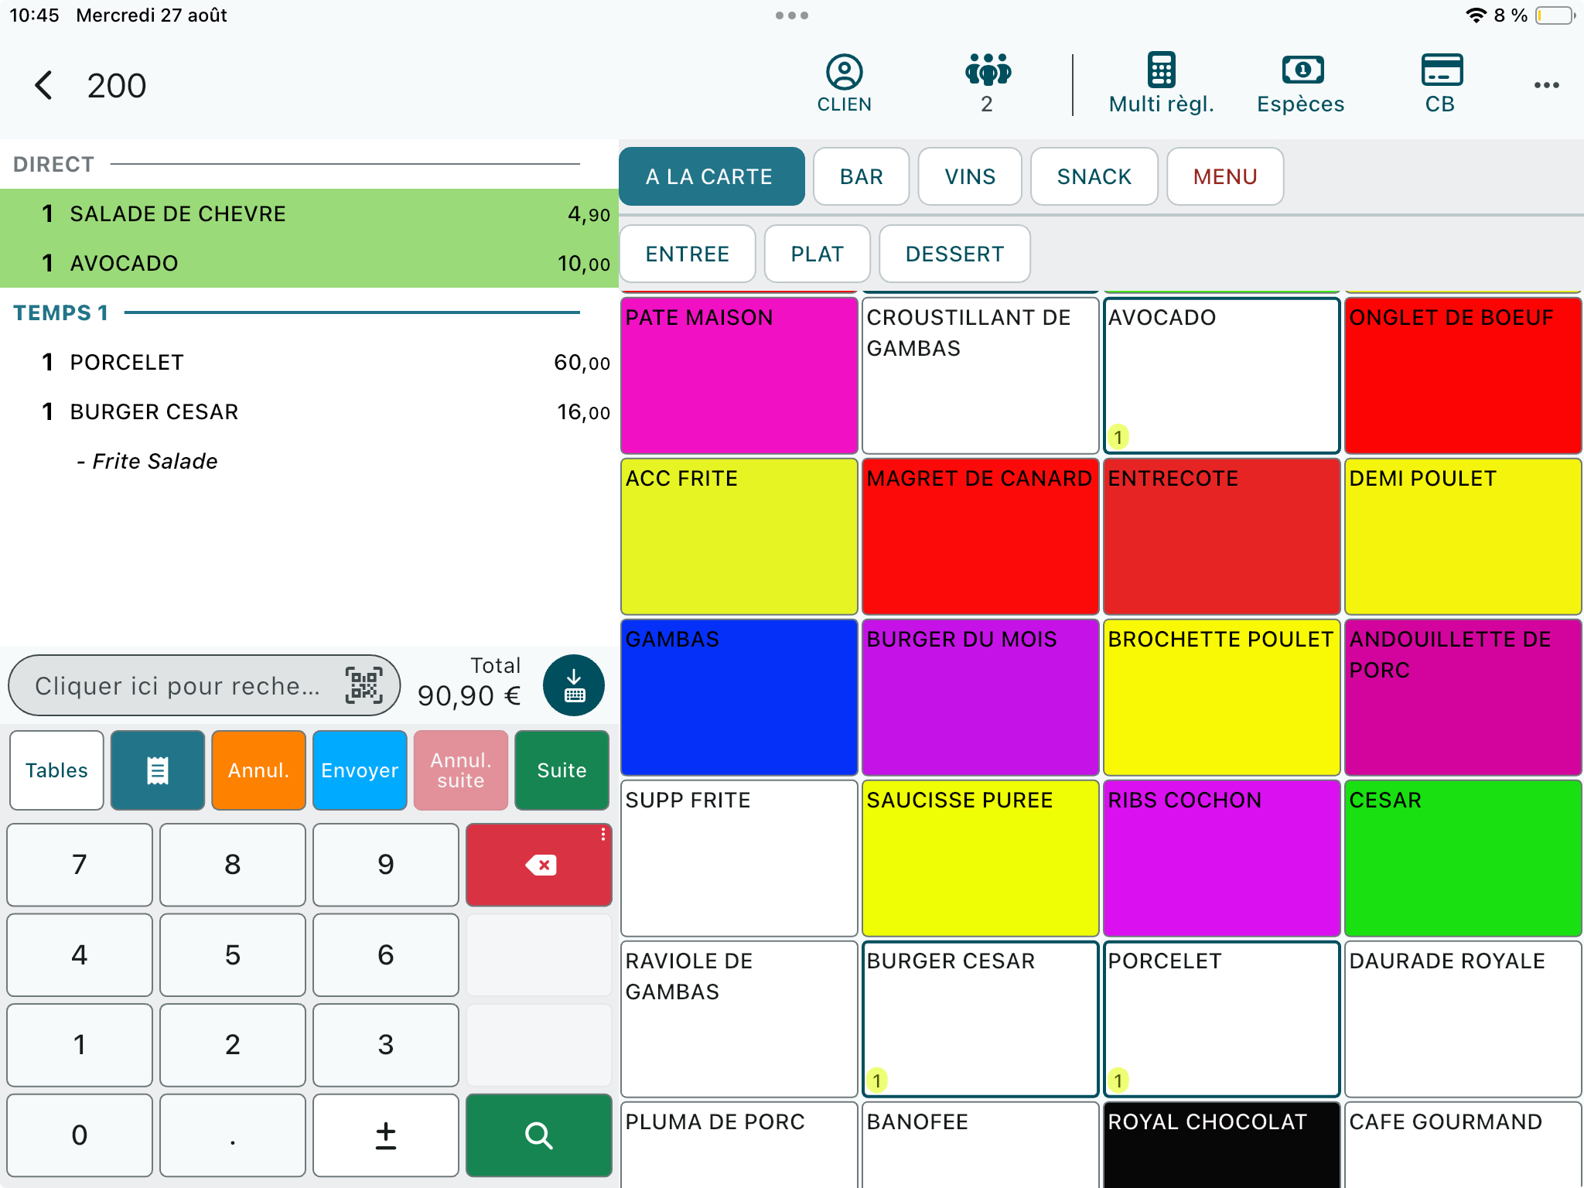This screenshot has height=1188, width=1584.
Task: Add CAFE GOURMAND item
Action: [x=1463, y=1145]
